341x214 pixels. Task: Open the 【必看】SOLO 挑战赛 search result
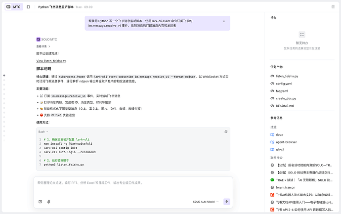click(304, 172)
